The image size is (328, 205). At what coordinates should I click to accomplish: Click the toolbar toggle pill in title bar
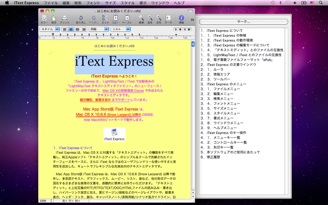[190, 11]
